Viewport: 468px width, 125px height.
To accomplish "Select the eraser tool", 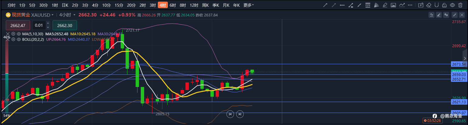I will 429,5.
